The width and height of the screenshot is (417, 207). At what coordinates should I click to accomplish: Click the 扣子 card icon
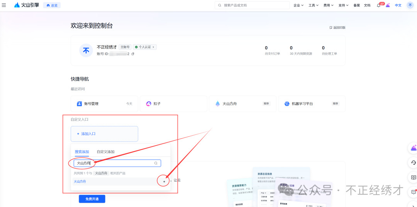pyautogui.click(x=149, y=104)
